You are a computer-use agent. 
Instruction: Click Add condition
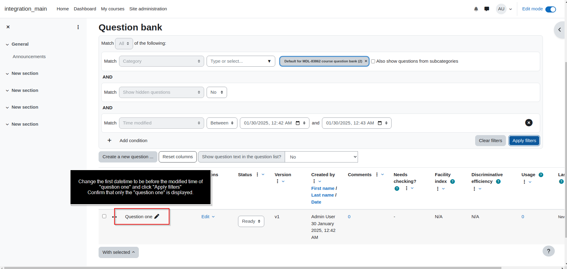tap(133, 140)
